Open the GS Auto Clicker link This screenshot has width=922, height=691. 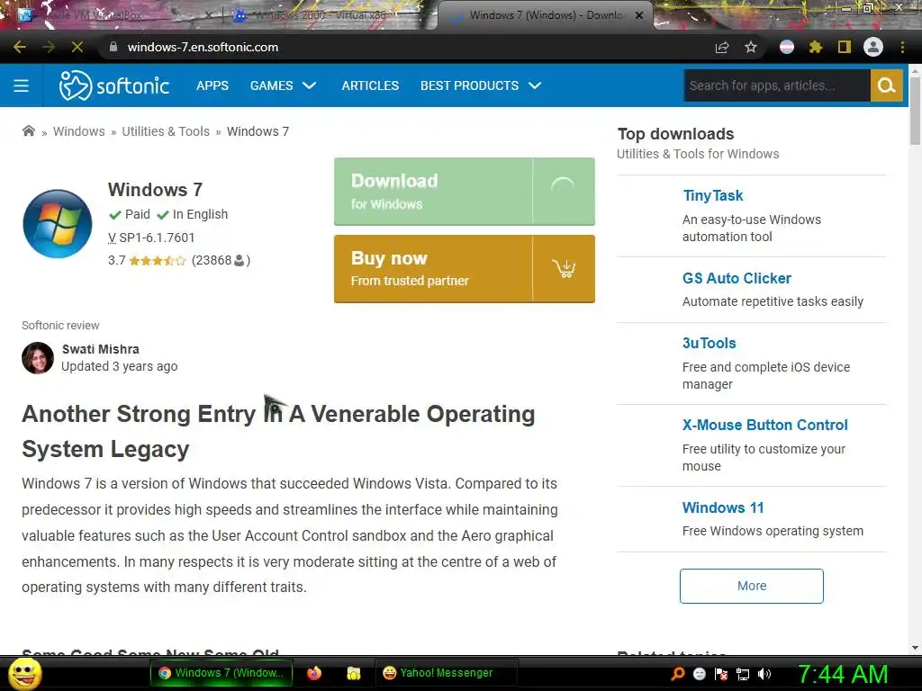(x=737, y=278)
